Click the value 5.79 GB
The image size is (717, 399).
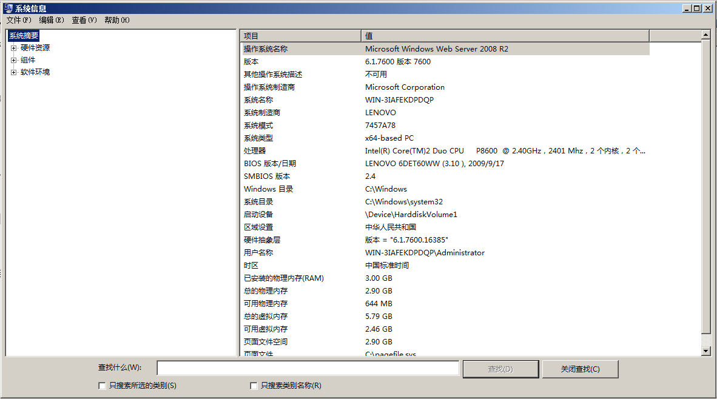tap(379, 317)
